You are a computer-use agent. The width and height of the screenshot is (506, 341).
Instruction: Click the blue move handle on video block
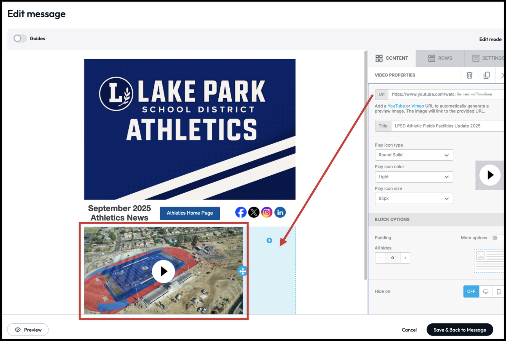pyautogui.click(x=243, y=271)
